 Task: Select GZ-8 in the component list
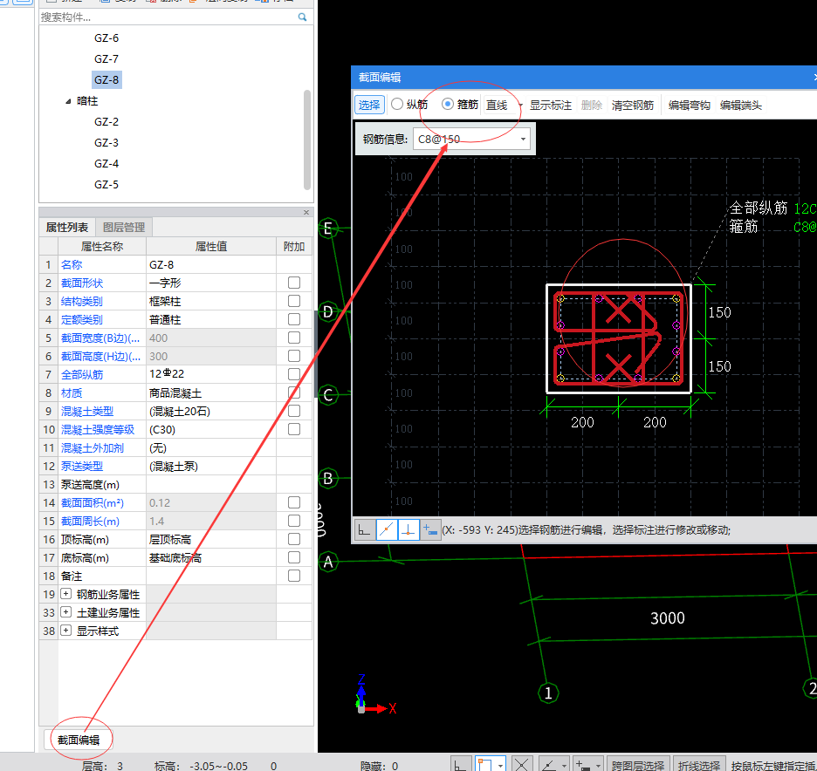click(x=106, y=79)
